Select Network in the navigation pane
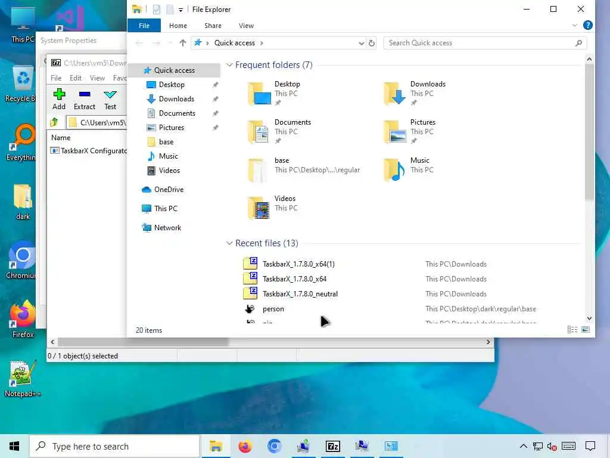The height and width of the screenshot is (458, 610). point(167,228)
